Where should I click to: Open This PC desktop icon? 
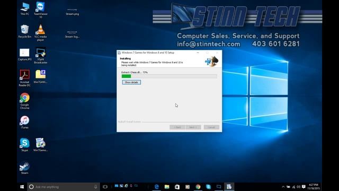[x=25, y=8]
